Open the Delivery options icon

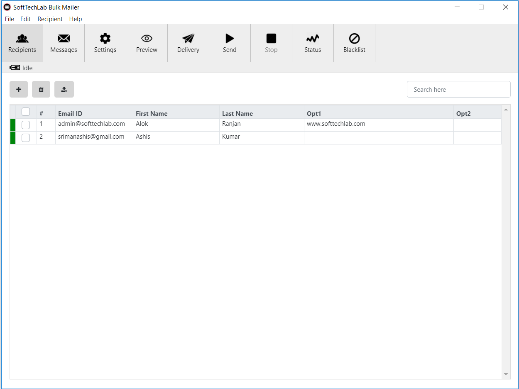[188, 43]
